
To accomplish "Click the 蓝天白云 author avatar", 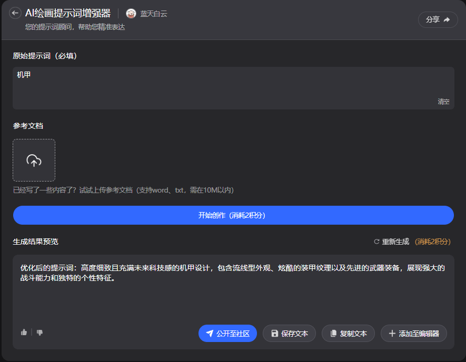I will pyautogui.click(x=131, y=14).
